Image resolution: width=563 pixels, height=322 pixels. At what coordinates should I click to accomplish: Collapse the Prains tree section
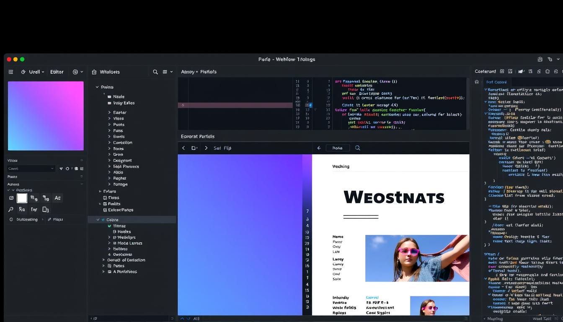[x=97, y=87]
